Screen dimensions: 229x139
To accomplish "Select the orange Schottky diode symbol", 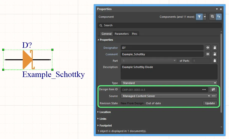I will [x=28, y=60].
